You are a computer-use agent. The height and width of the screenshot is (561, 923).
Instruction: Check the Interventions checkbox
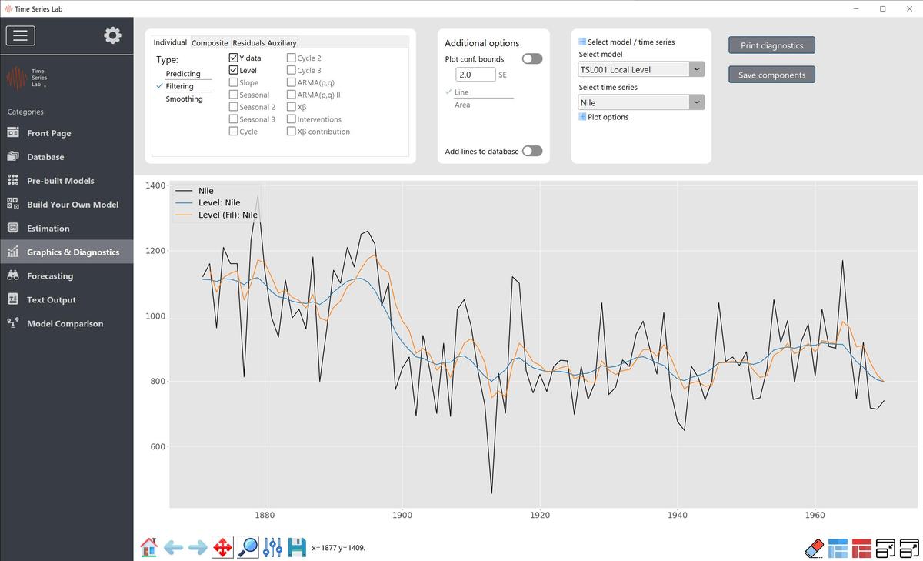click(x=292, y=119)
